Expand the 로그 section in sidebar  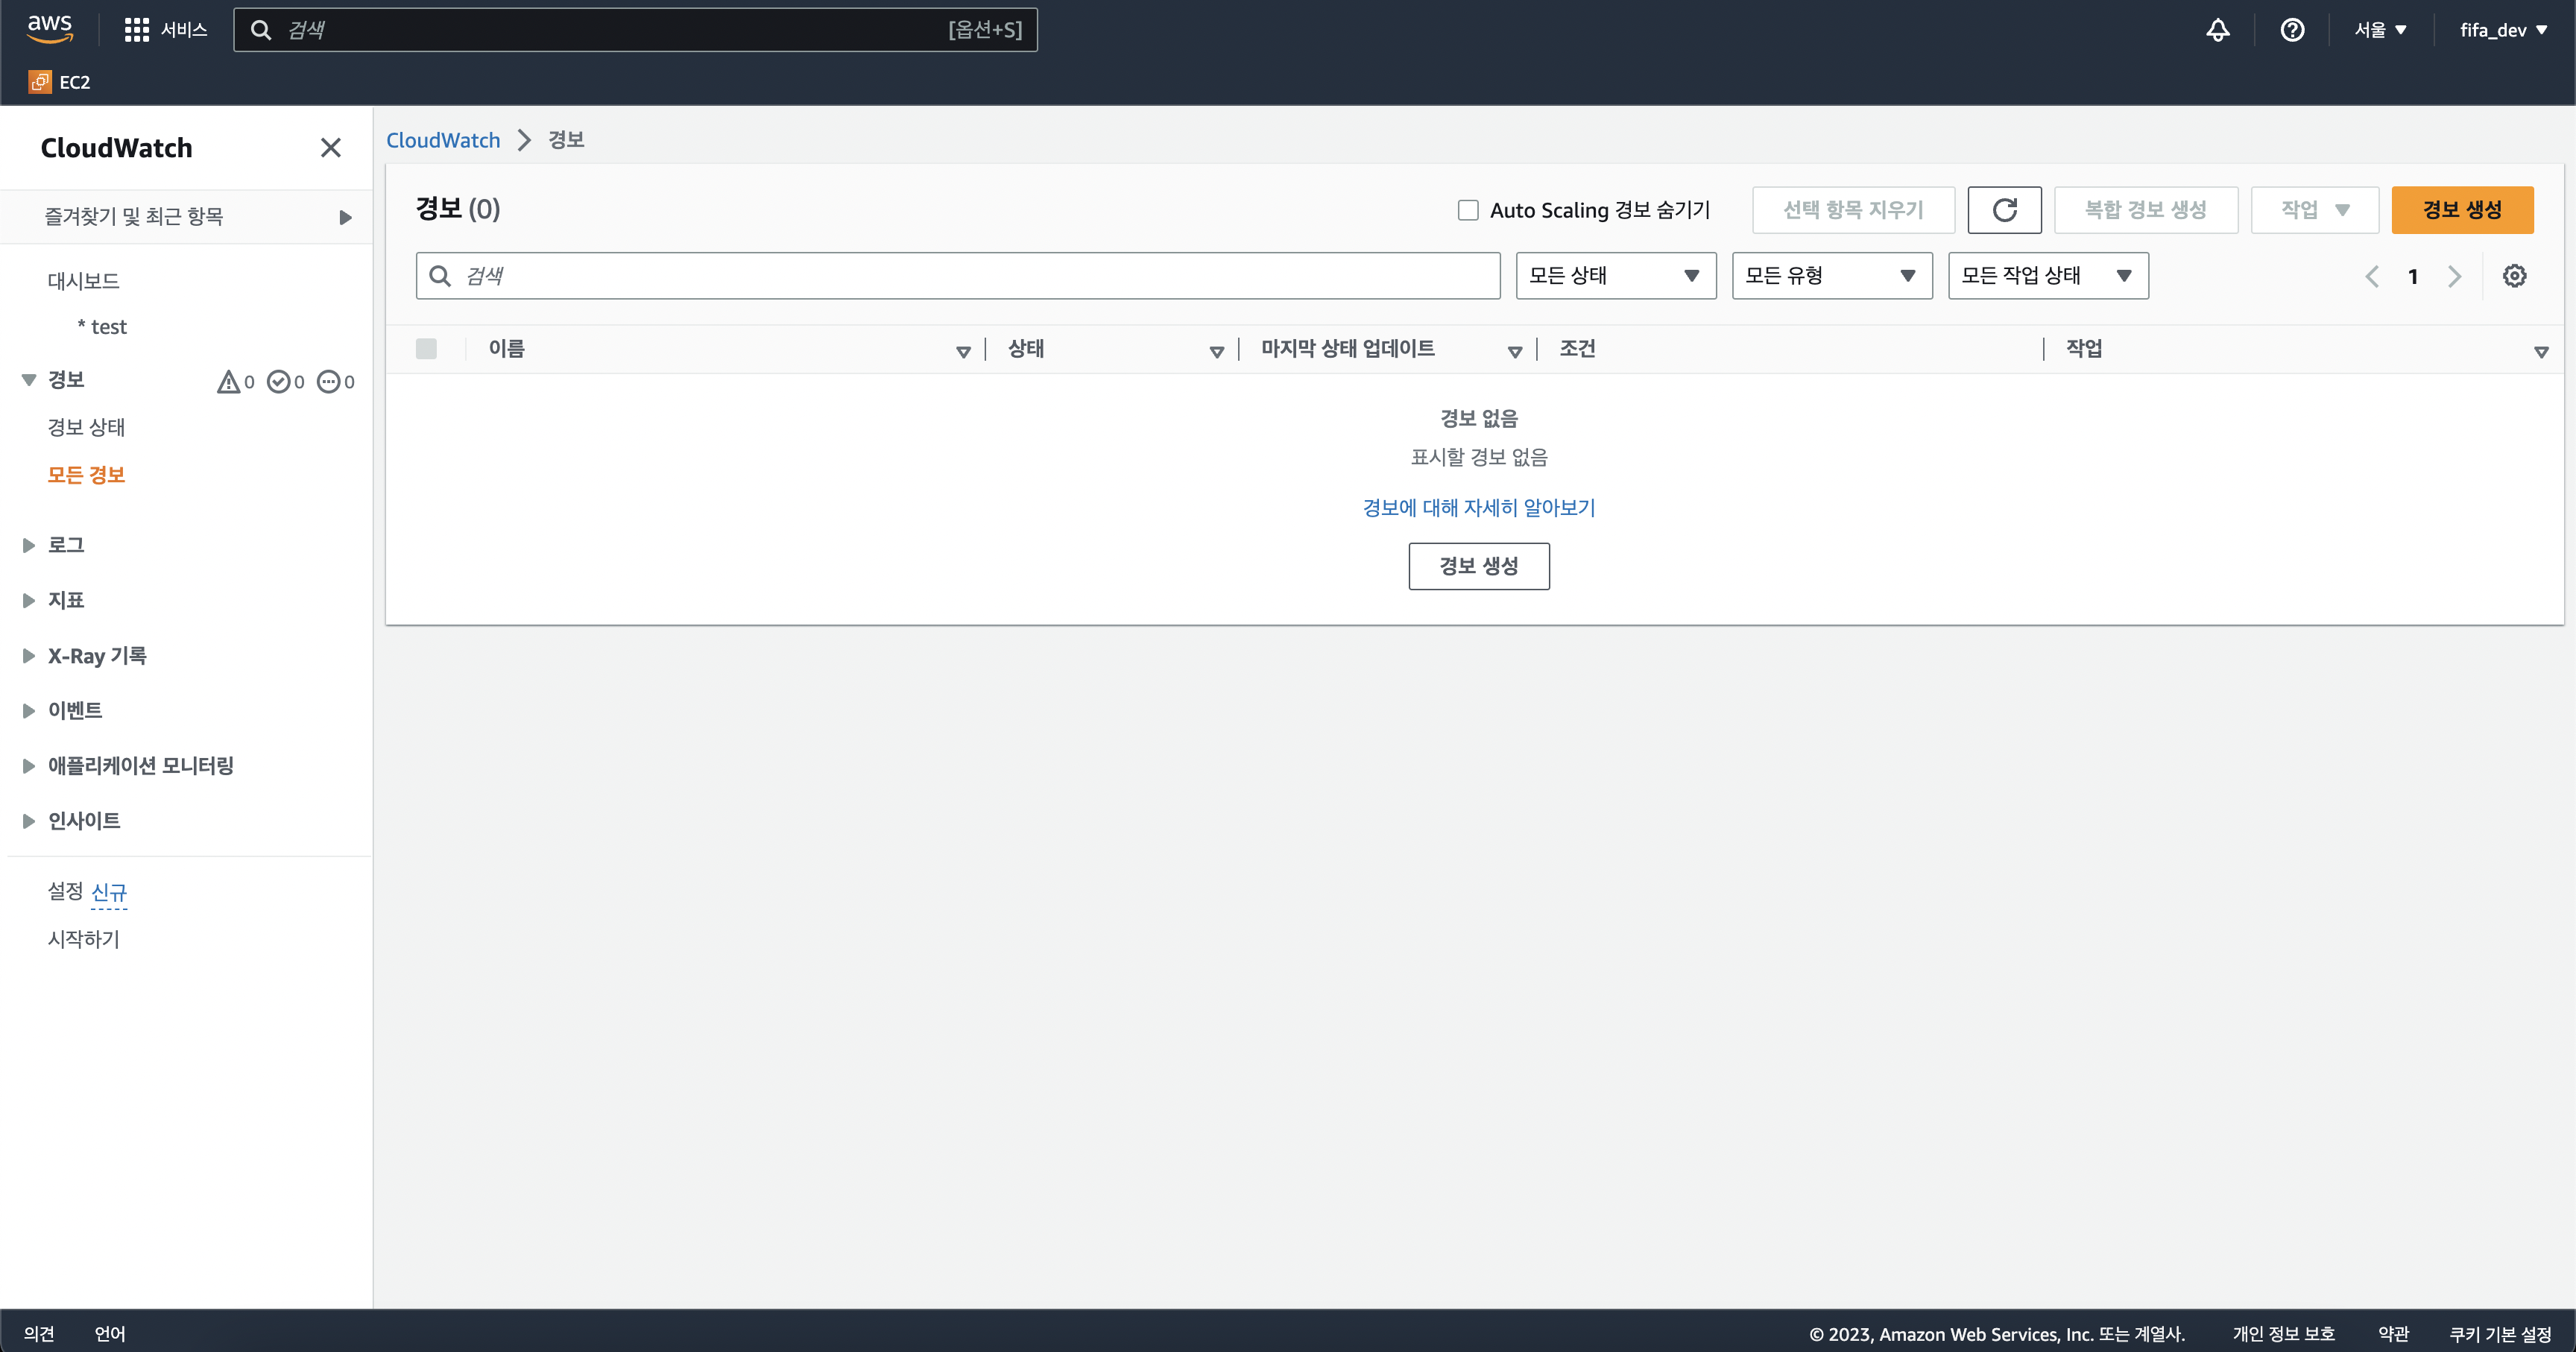tap(29, 545)
